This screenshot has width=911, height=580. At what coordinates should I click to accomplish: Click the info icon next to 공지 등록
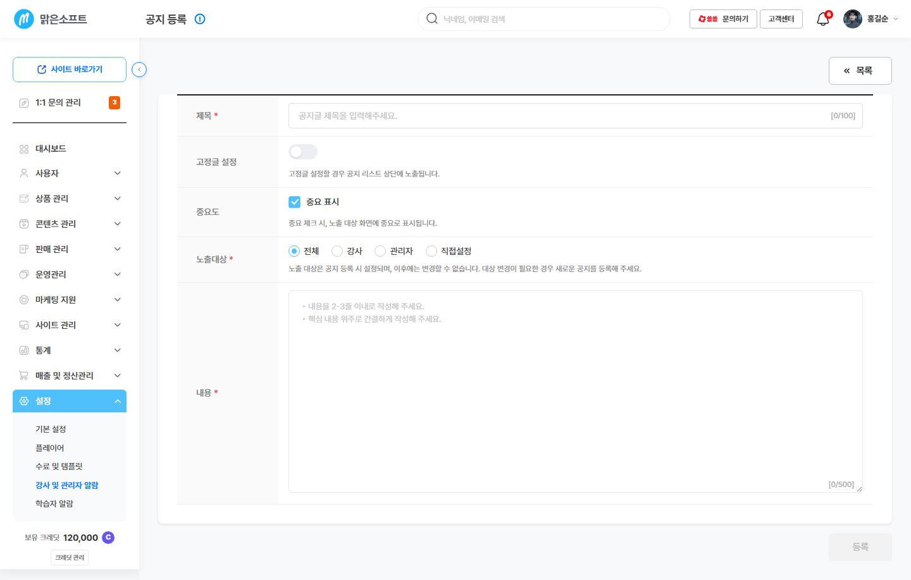tap(200, 19)
